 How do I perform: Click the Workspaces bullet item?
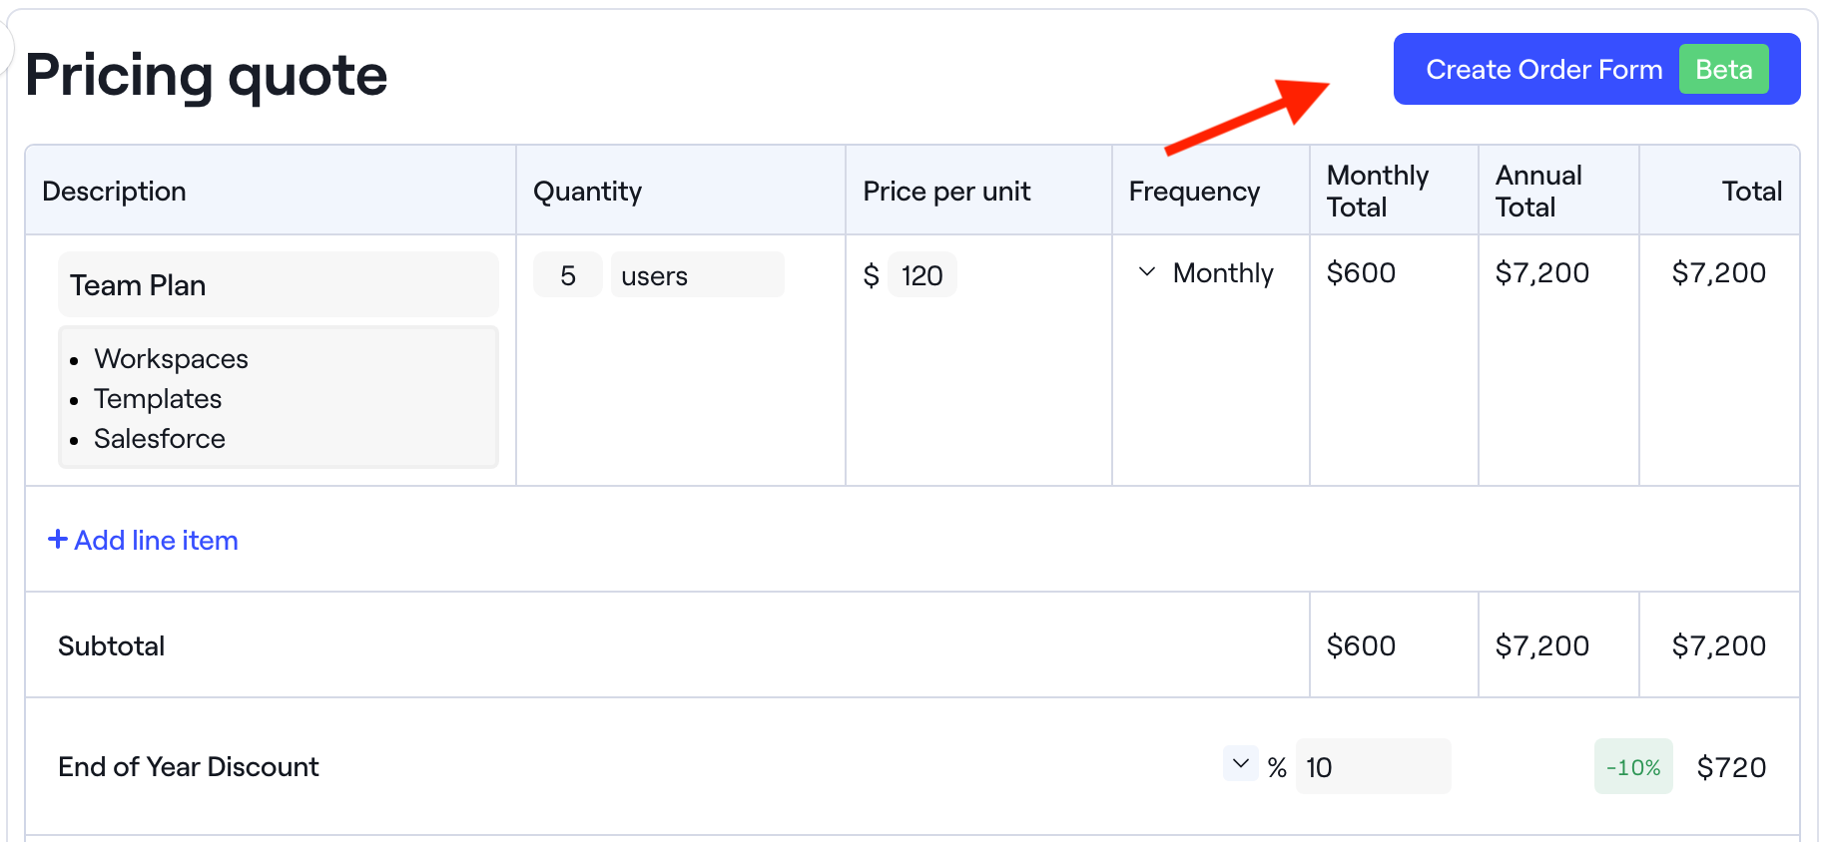(x=171, y=358)
